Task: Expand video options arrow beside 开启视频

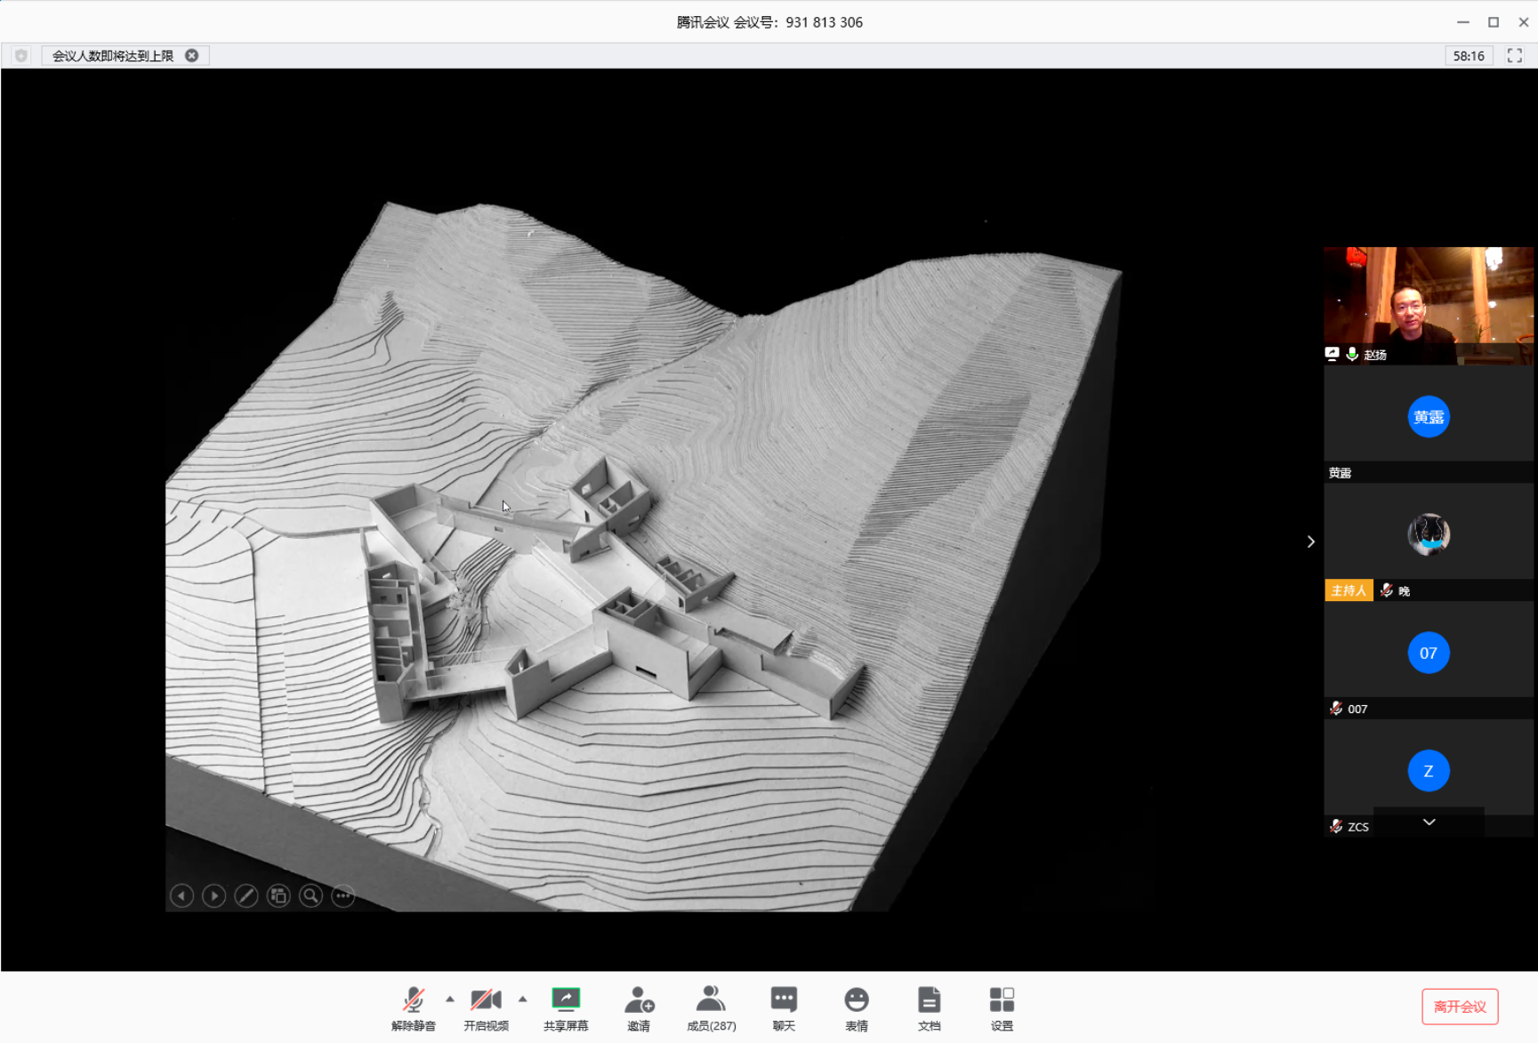Action: (x=523, y=999)
